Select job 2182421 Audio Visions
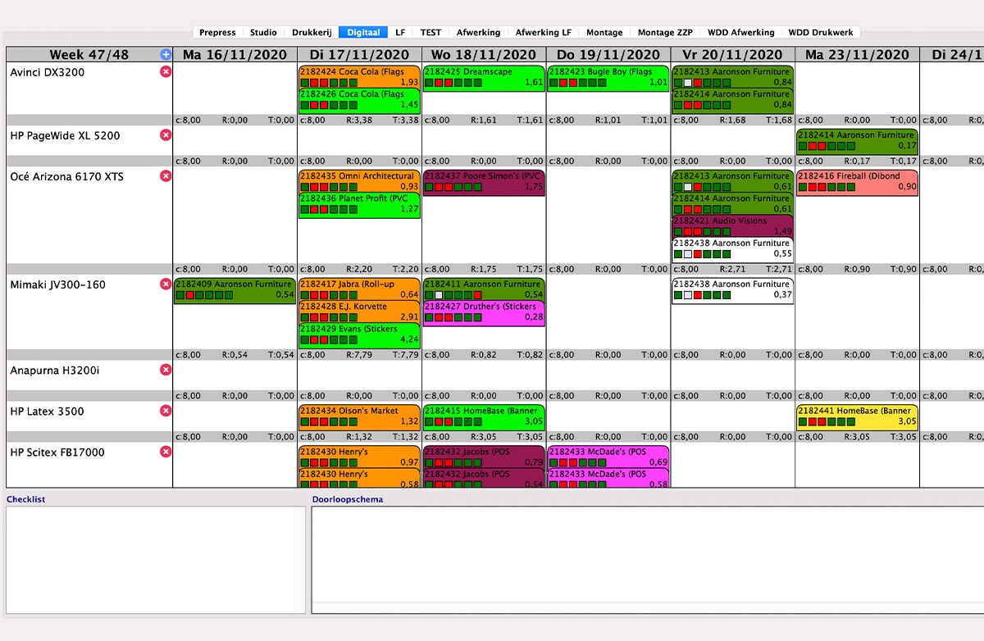The image size is (984, 641). pos(733,225)
